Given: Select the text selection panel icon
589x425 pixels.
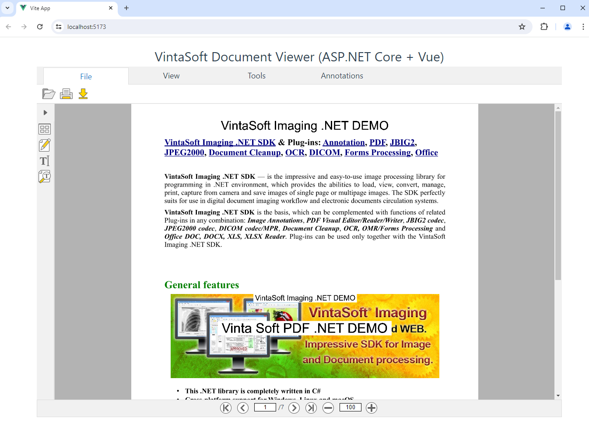Looking at the screenshot, I should pos(45,161).
